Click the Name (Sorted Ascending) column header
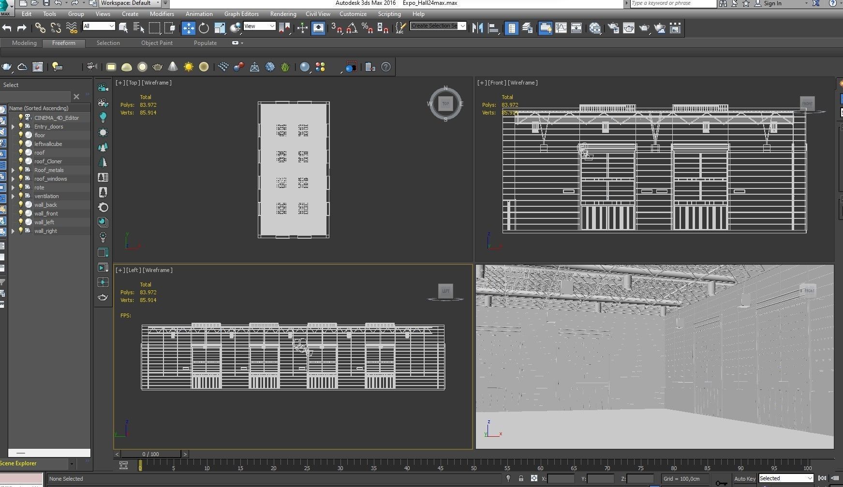The height and width of the screenshot is (487, 843). coord(49,108)
